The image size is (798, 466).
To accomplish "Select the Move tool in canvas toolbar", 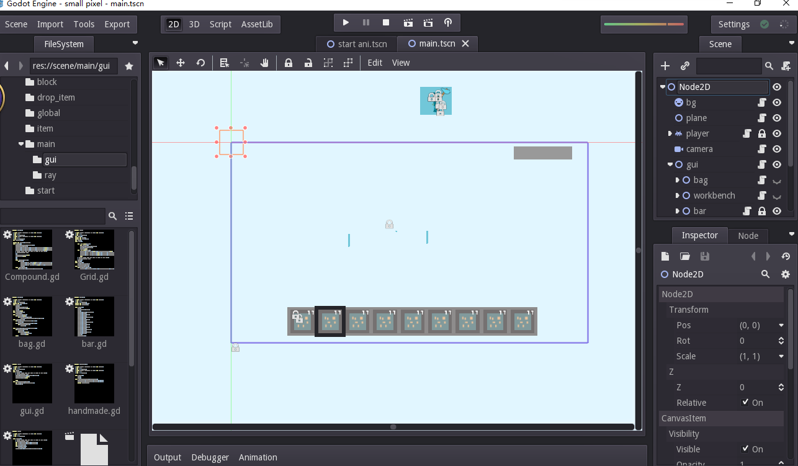I will click(x=181, y=63).
